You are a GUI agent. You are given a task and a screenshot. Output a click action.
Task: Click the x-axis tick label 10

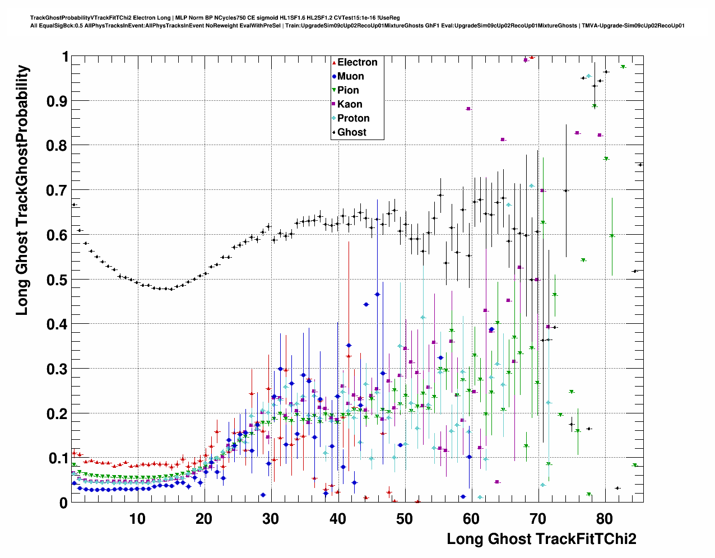pyautogui.click(x=137, y=519)
